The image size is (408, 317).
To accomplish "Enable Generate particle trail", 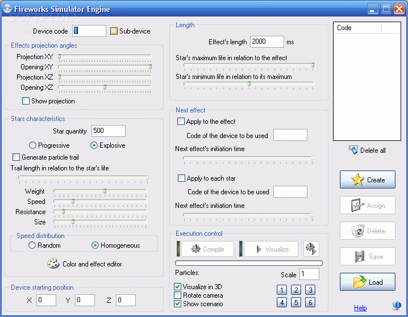I will point(16,157).
